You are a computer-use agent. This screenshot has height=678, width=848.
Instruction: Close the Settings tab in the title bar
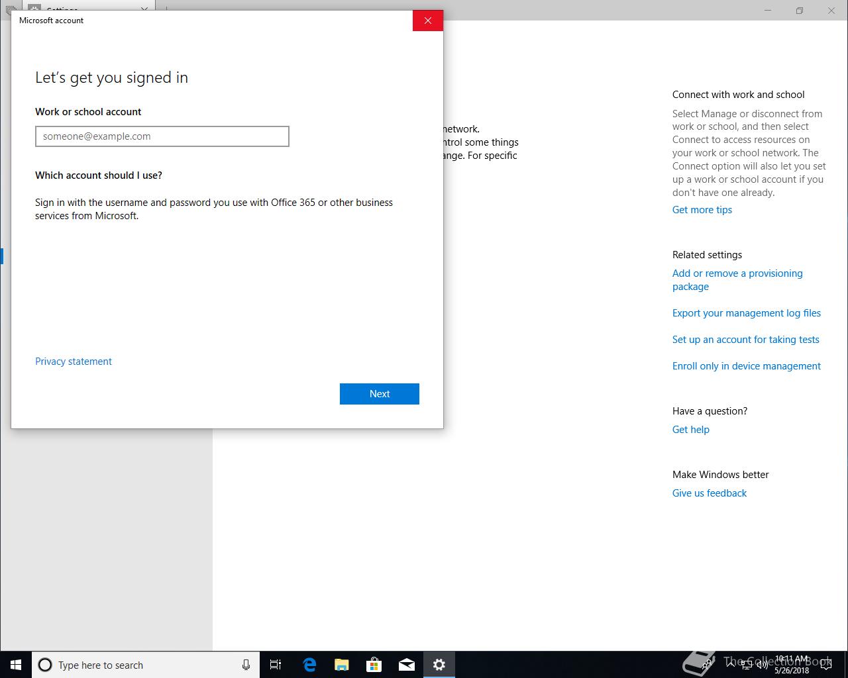[x=144, y=10]
